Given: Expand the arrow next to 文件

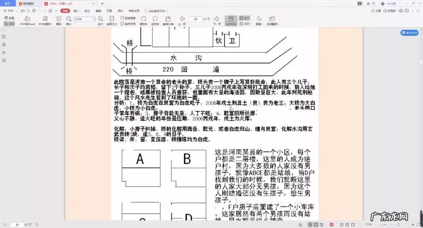Looking at the screenshot, I should [16, 11].
